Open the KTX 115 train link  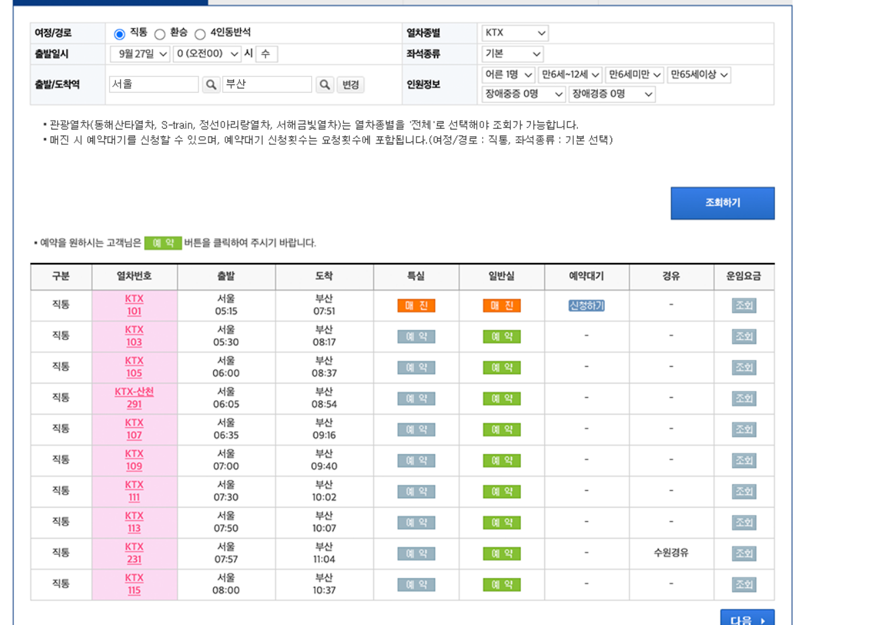pos(134,584)
